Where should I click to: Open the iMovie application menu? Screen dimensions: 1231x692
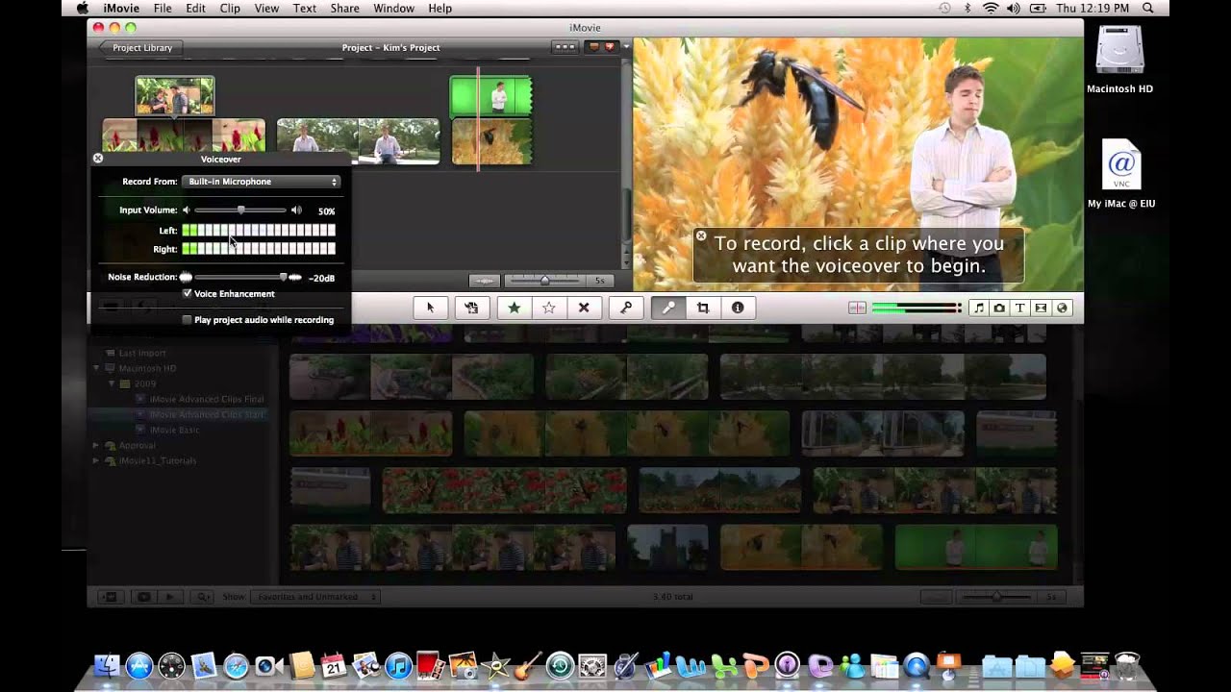[x=119, y=8]
